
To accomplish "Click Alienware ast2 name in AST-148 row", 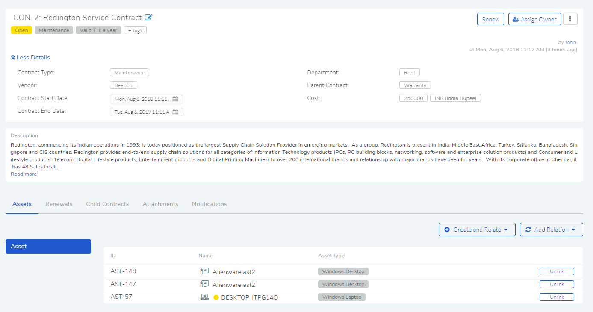I will 234,272.
